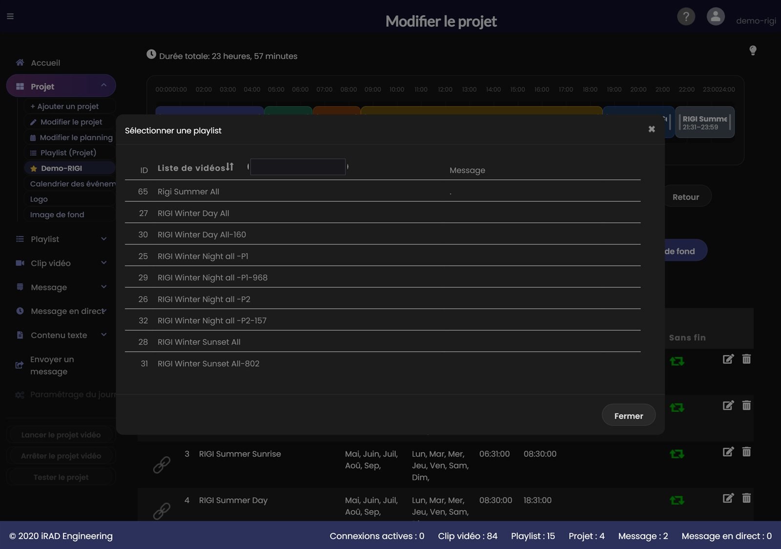
Task: Choose playlist RIGI Winter Day All-160
Action: (x=383, y=235)
